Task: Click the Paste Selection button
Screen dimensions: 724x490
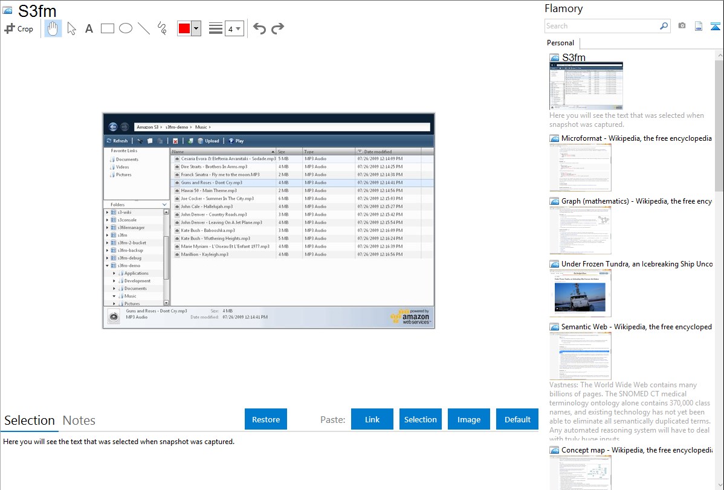Action: point(421,419)
